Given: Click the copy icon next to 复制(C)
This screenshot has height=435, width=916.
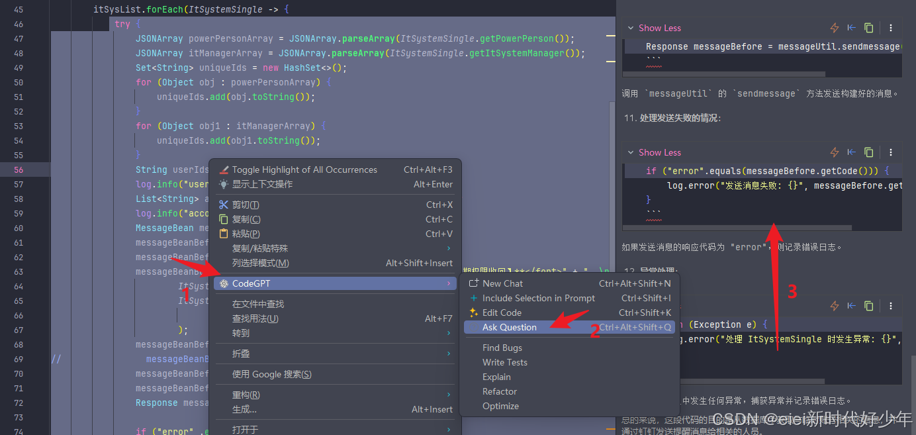Looking at the screenshot, I should pos(224,219).
